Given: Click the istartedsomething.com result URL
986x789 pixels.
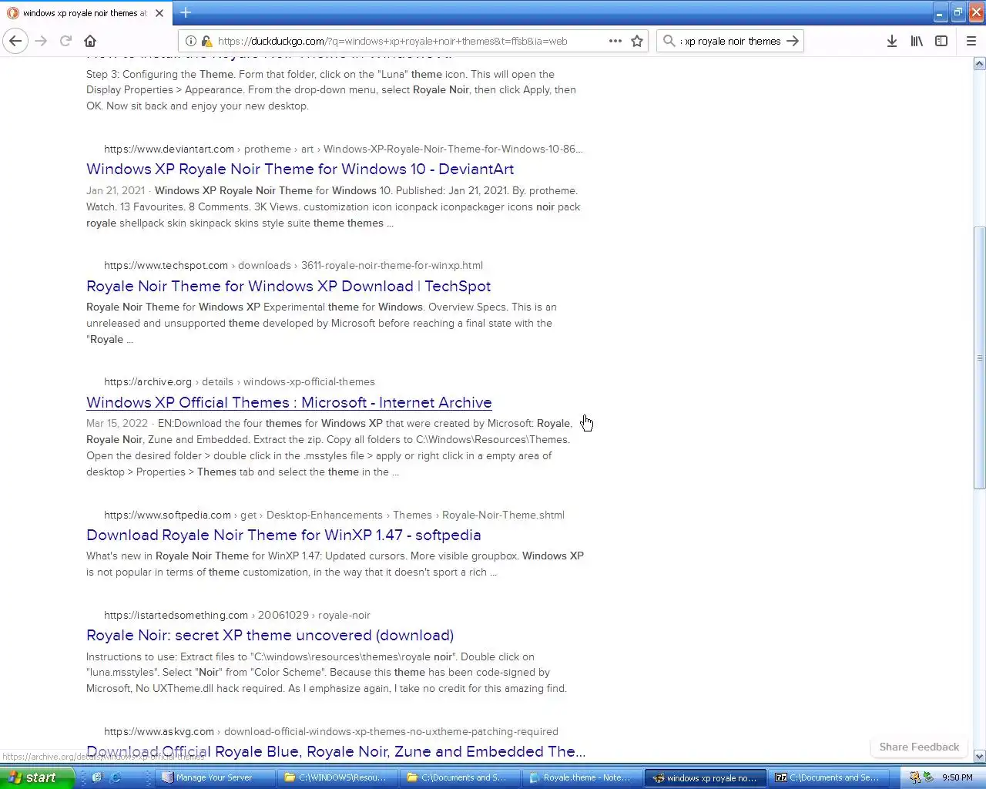Looking at the screenshot, I should coord(237,615).
